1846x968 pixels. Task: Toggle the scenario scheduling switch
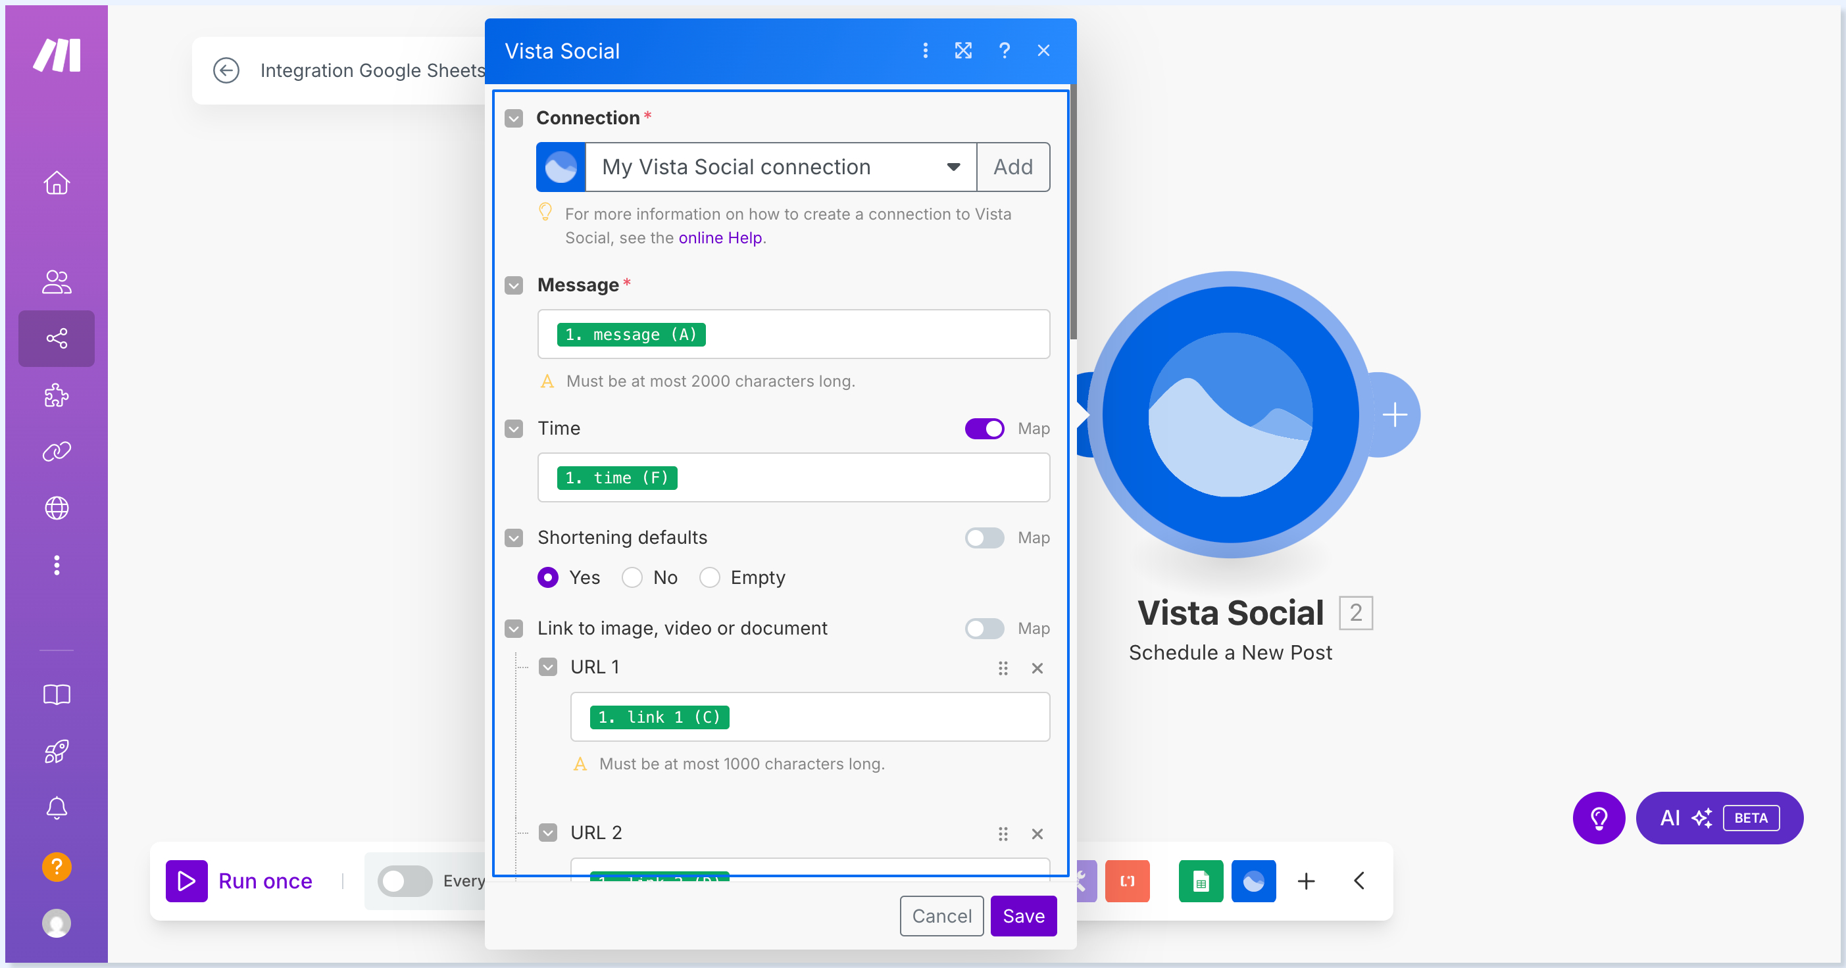pos(404,881)
